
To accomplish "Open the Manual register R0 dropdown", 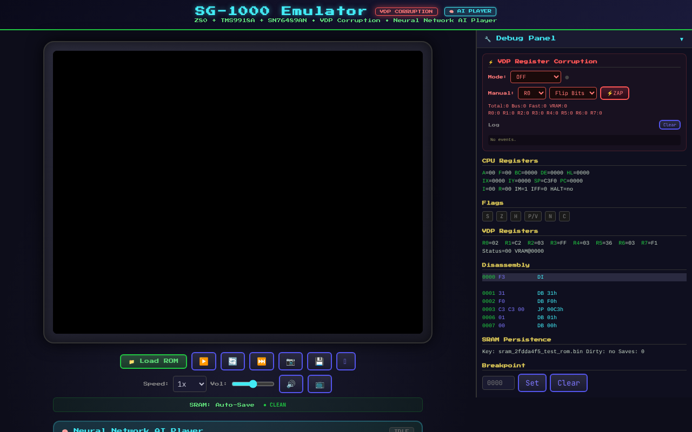I will coord(532,93).
